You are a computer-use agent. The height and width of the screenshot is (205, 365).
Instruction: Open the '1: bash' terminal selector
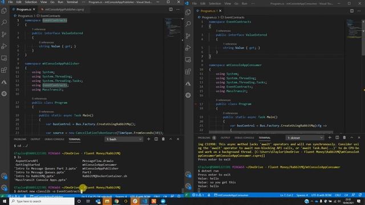pyautogui.click(x=124, y=139)
